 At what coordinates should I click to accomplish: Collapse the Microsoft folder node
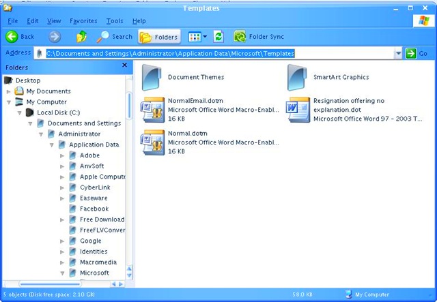click(x=62, y=273)
